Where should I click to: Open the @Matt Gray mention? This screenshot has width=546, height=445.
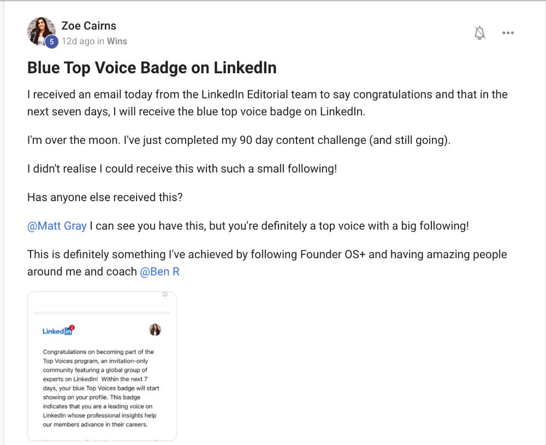[57, 226]
